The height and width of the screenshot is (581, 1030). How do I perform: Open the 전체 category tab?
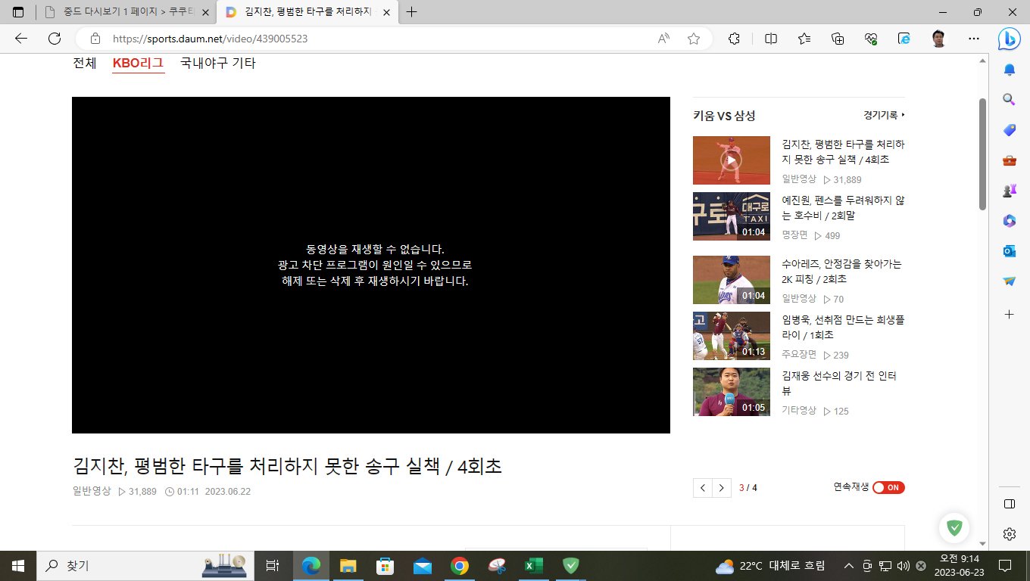coord(84,64)
